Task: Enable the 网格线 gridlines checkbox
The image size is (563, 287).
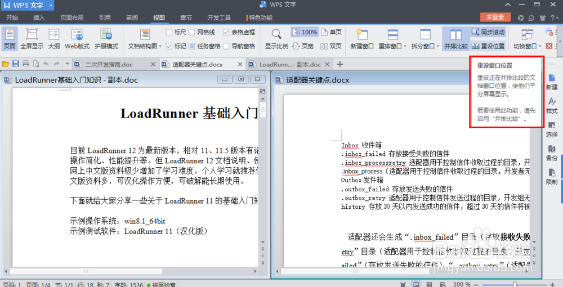Action: tap(192, 32)
